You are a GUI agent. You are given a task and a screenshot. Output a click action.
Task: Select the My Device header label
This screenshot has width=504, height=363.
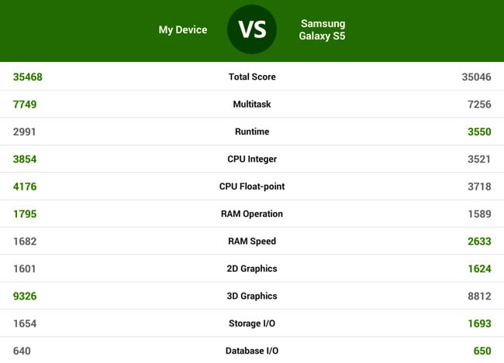pyautogui.click(x=183, y=30)
